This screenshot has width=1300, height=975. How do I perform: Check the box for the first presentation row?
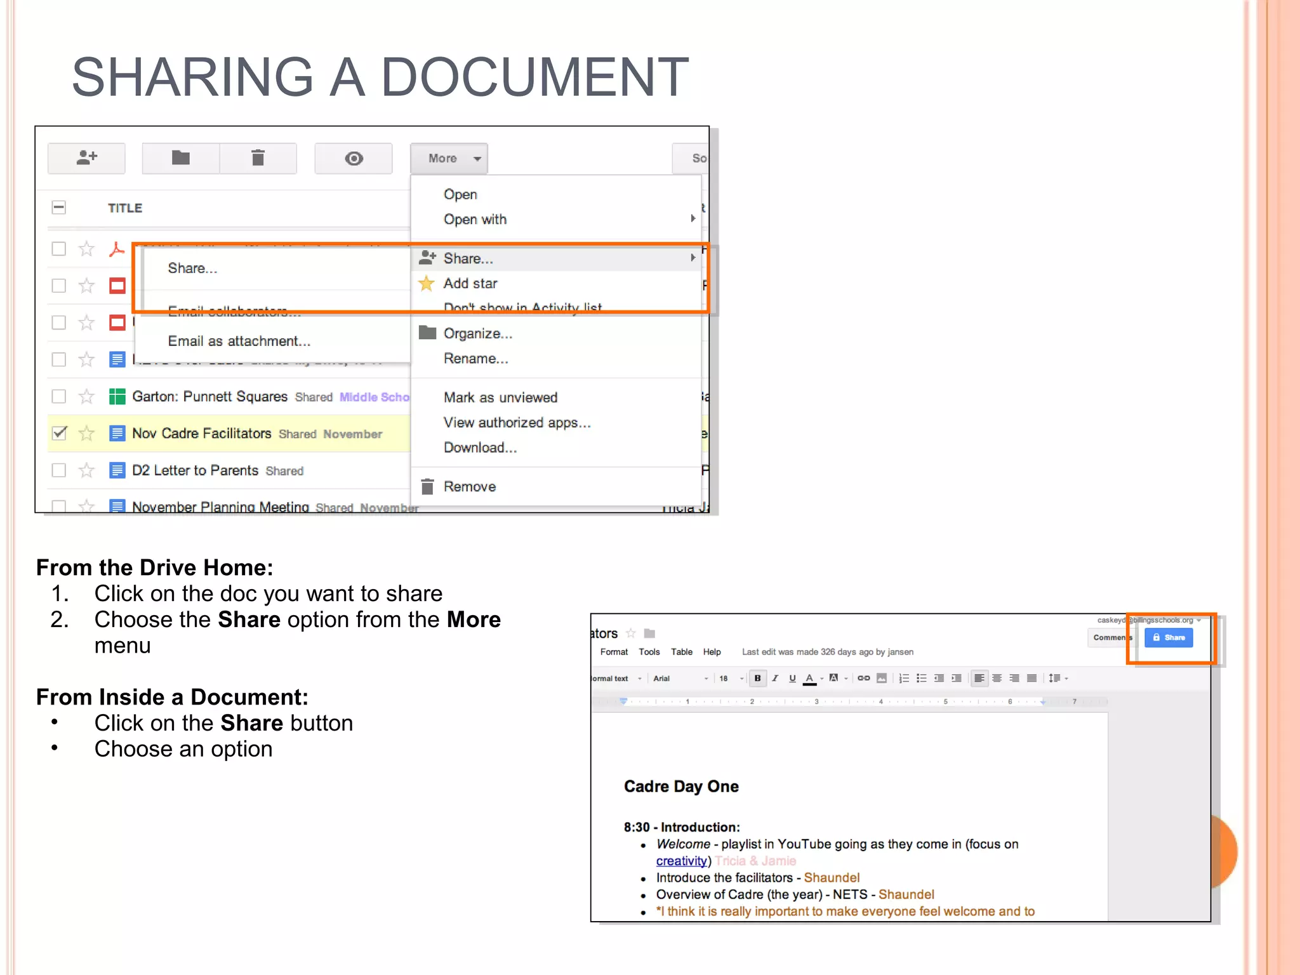pos(58,286)
